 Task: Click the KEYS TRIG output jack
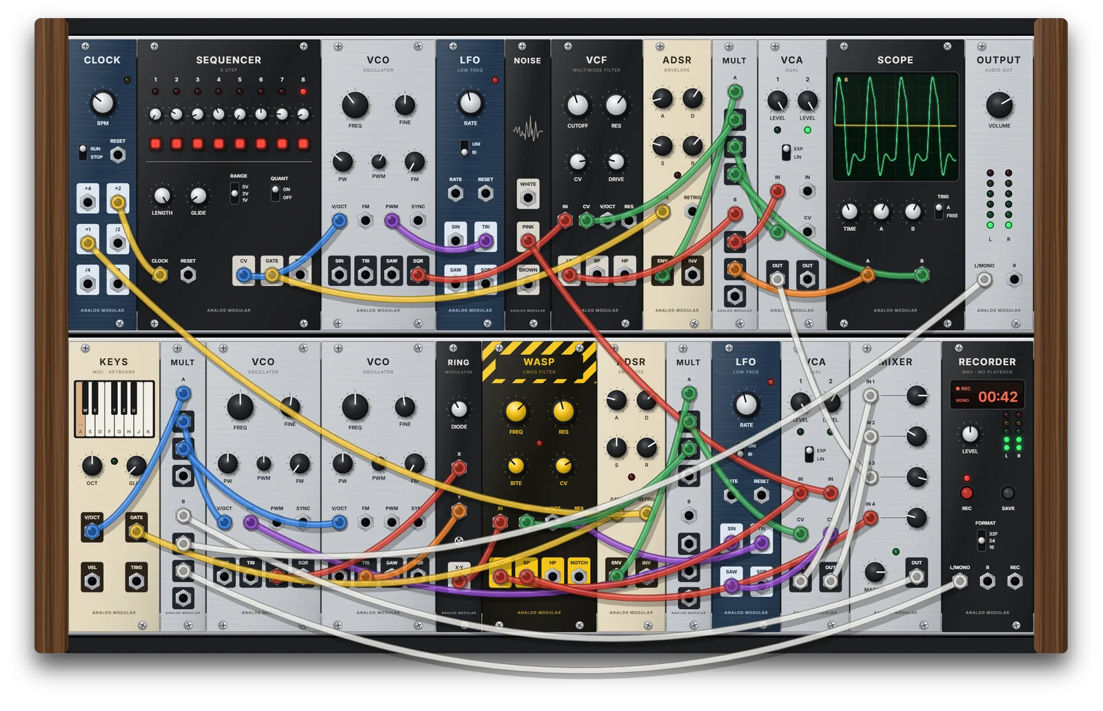(x=136, y=581)
